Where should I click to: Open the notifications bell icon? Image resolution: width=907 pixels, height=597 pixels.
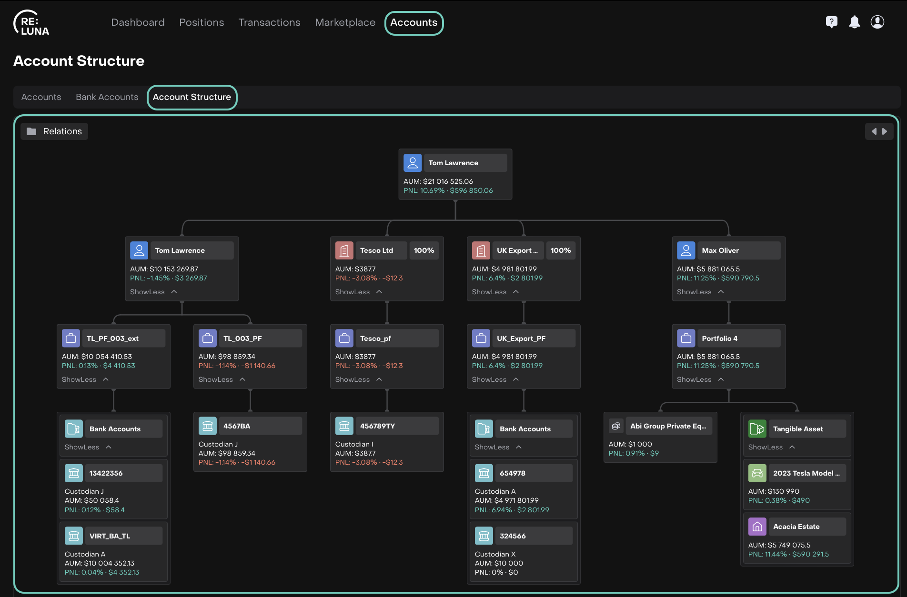pyautogui.click(x=854, y=22)
